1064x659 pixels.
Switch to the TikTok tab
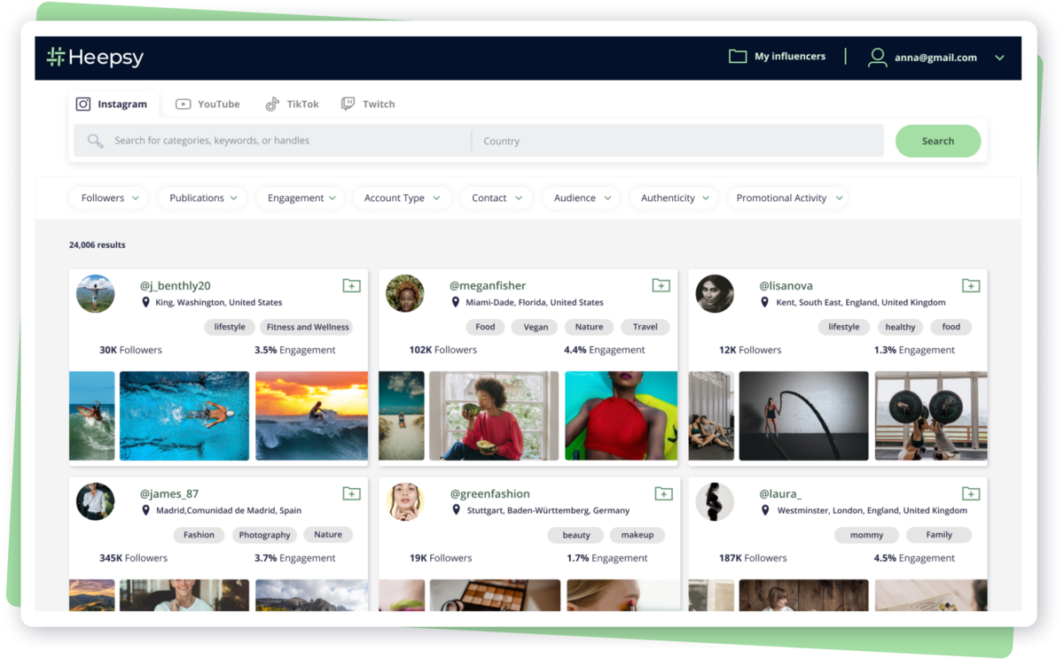[293, 104]
